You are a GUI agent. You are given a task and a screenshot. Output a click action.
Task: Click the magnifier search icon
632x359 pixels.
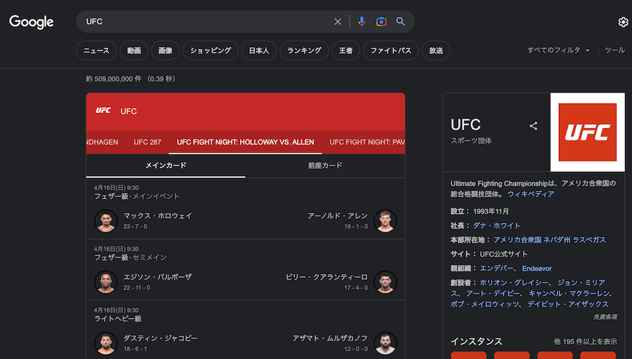(400, 22)
